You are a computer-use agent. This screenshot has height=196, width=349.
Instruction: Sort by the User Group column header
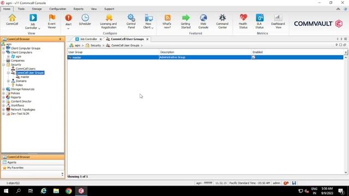113,52
